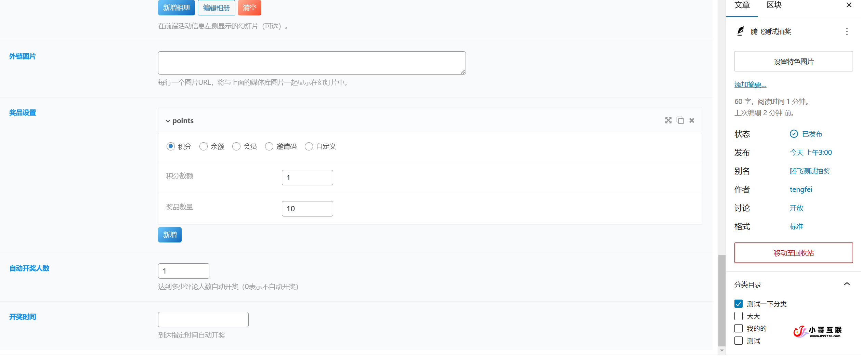Click the duplicate icon on points panel

[680, 120]
